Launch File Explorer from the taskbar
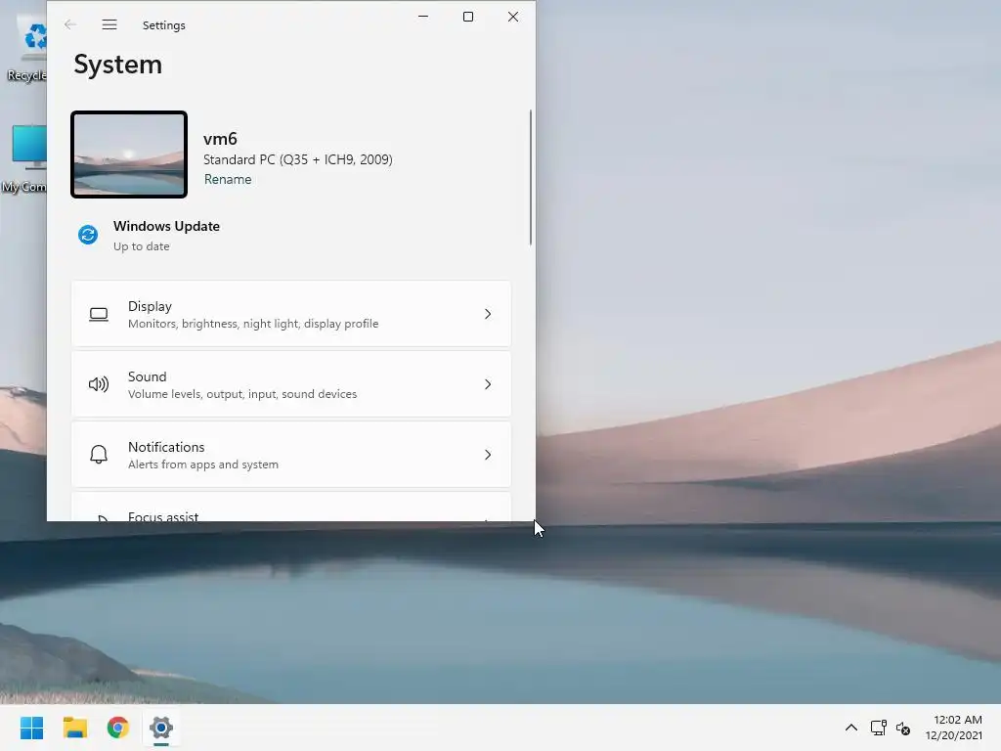The image size is (1001, 751). (74, 728)
